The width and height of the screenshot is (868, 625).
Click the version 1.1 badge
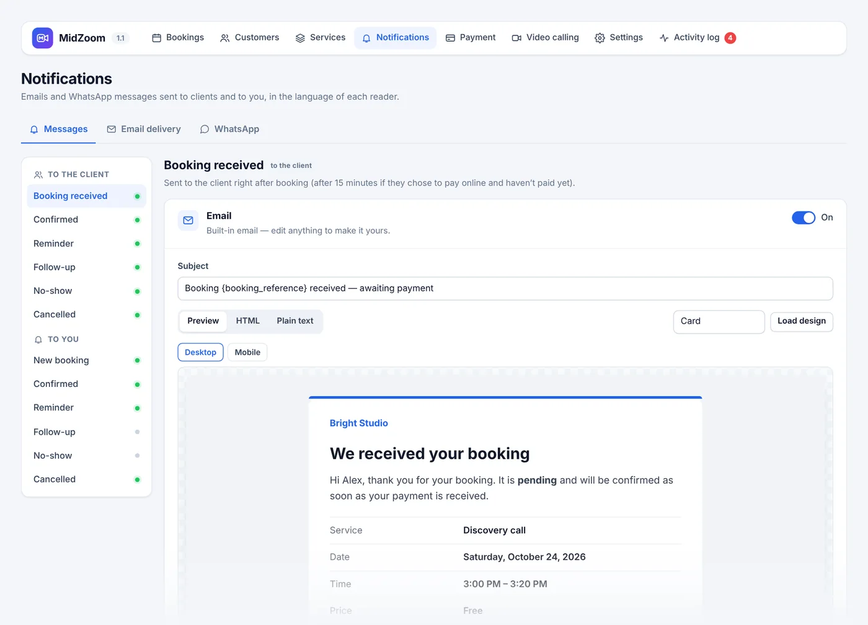[120, 38]
